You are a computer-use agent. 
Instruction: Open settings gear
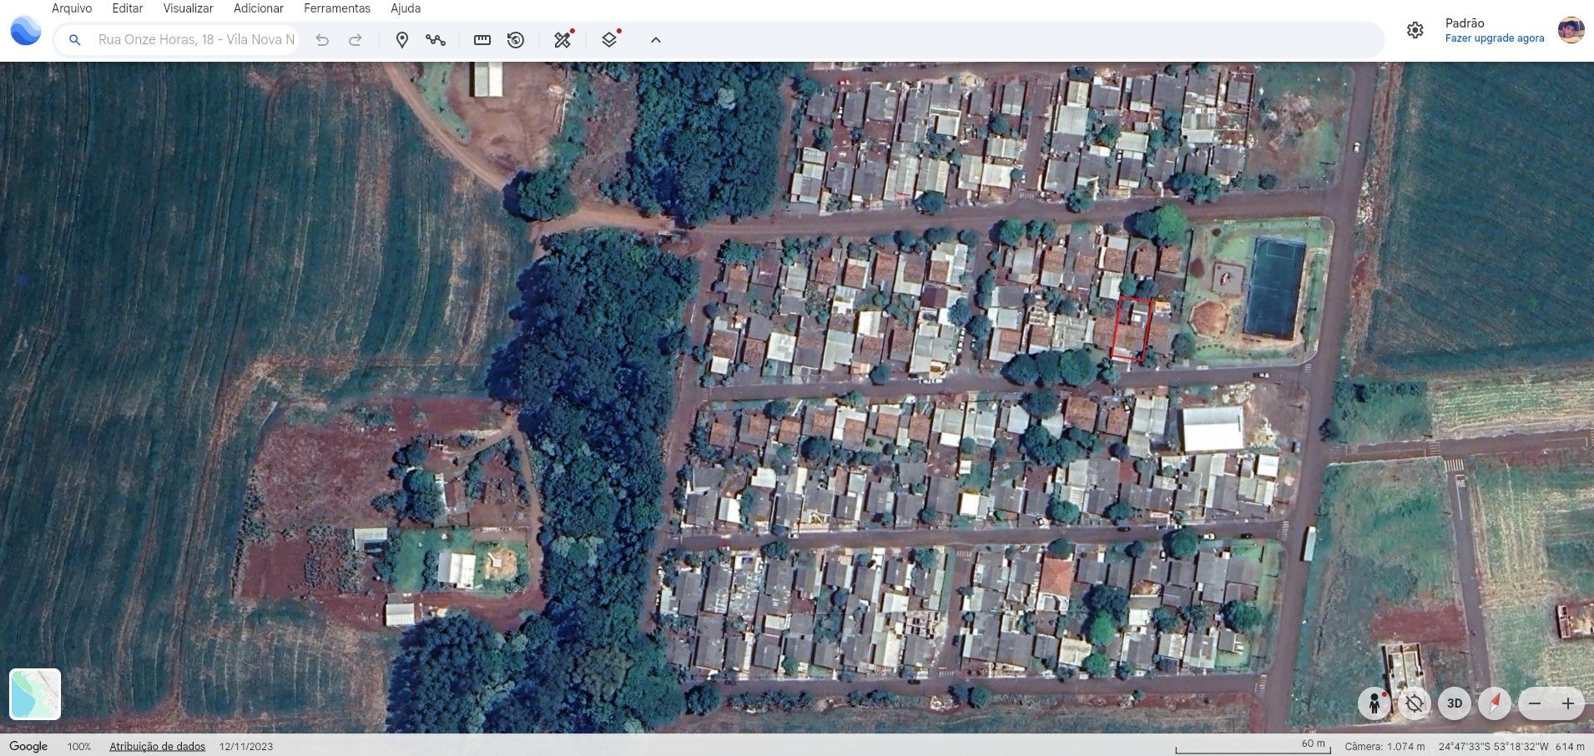point(1415,30)
